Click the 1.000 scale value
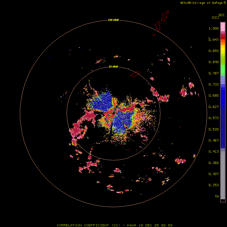This screenshot has height=227, width=227. 214,28
